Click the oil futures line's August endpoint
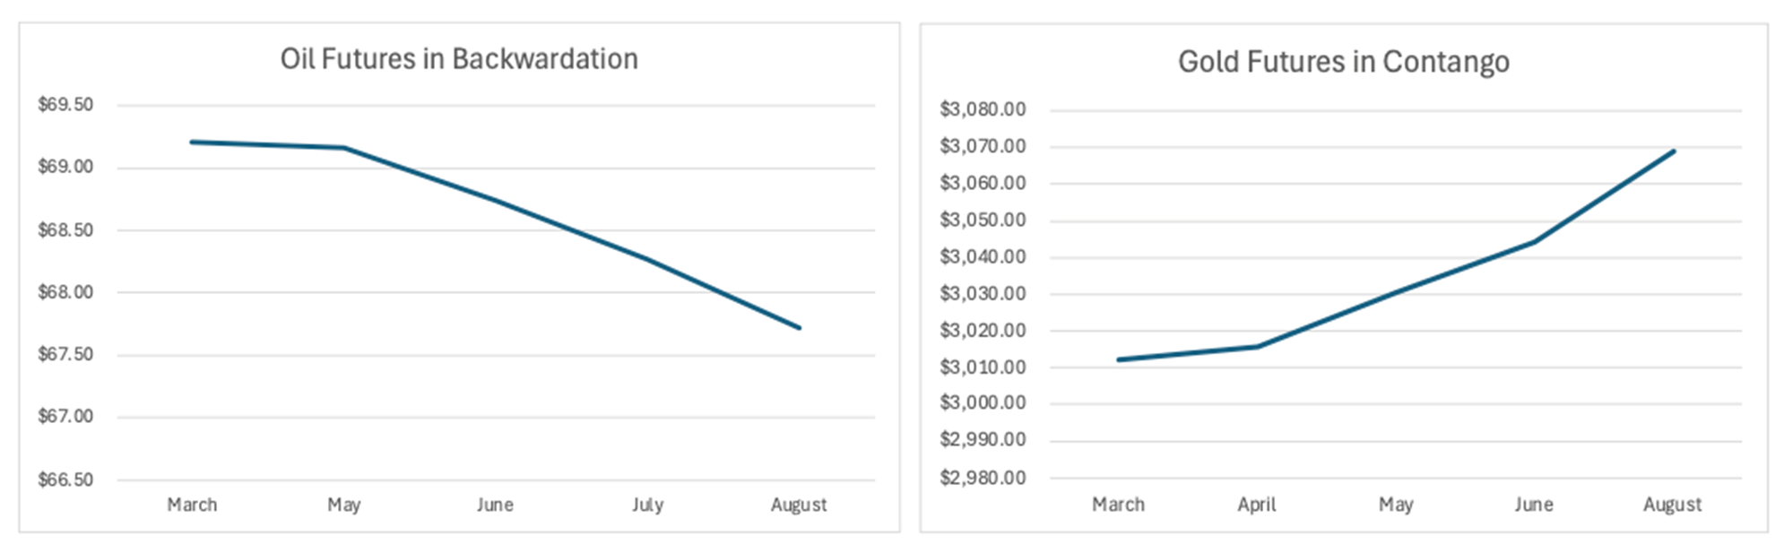This screenshot has width=1784, height=553. pyautogui.click(x=799, y=327)
